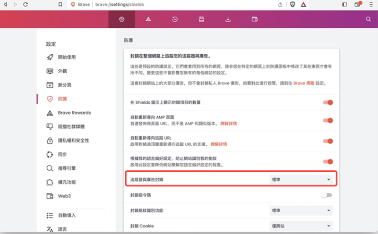This screenshot has height=234, width=378.
Task: Open the Bookmarks tab in top bar
Action: 201,19
